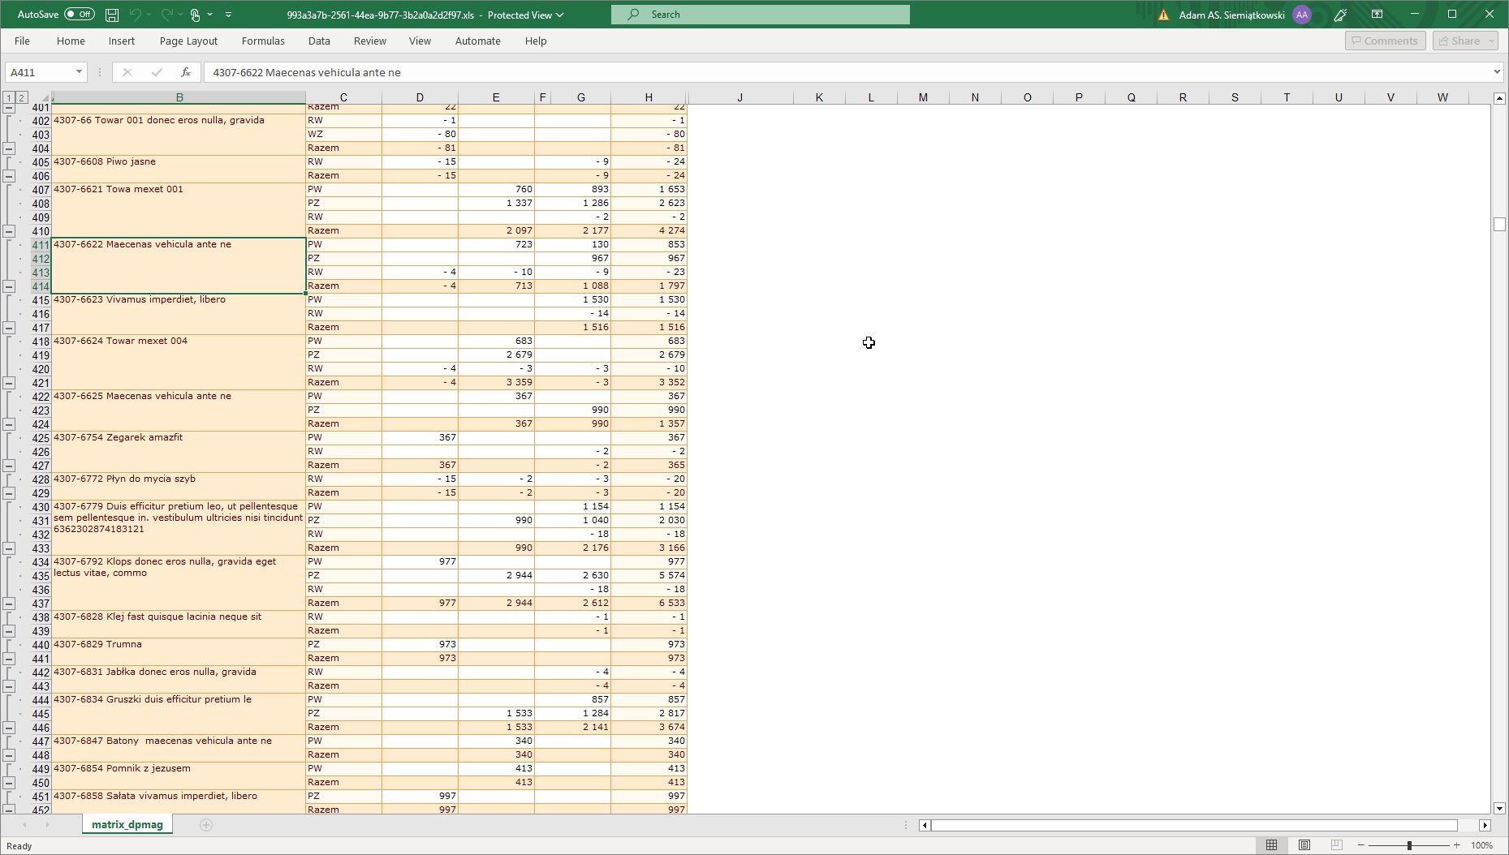Click the zoom slider handle
1509x855 pixels.
[1409, 845]
